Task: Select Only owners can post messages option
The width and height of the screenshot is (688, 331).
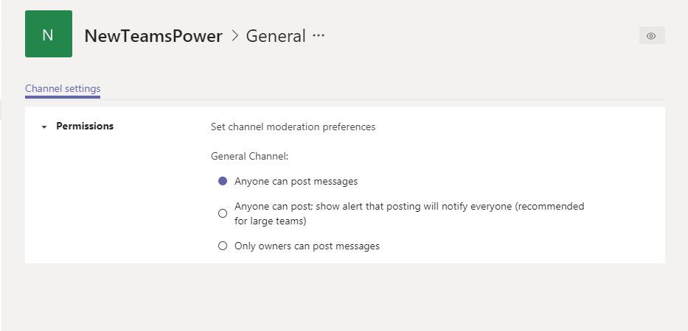Action: pyautogui.click(x=223, y=246)
